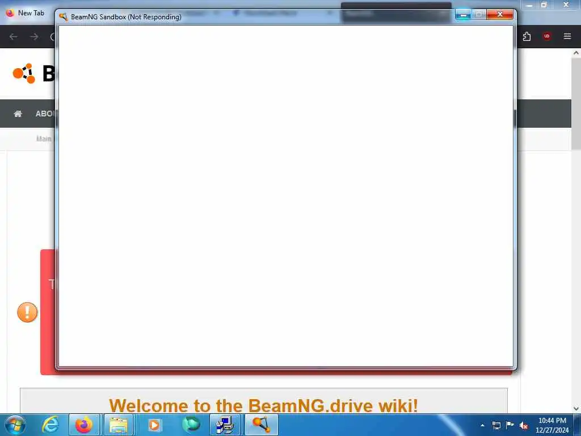The height and width of the screenshot is (436, 581).
Task: Open Firefox extensions puzzle icon
Action: tap(527, 36)
